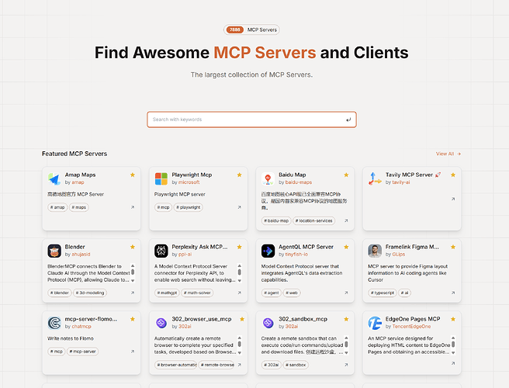Screen dimensions: 509x388
Task: Click the star on Framelink Figma card
Action: pos(453,247)
